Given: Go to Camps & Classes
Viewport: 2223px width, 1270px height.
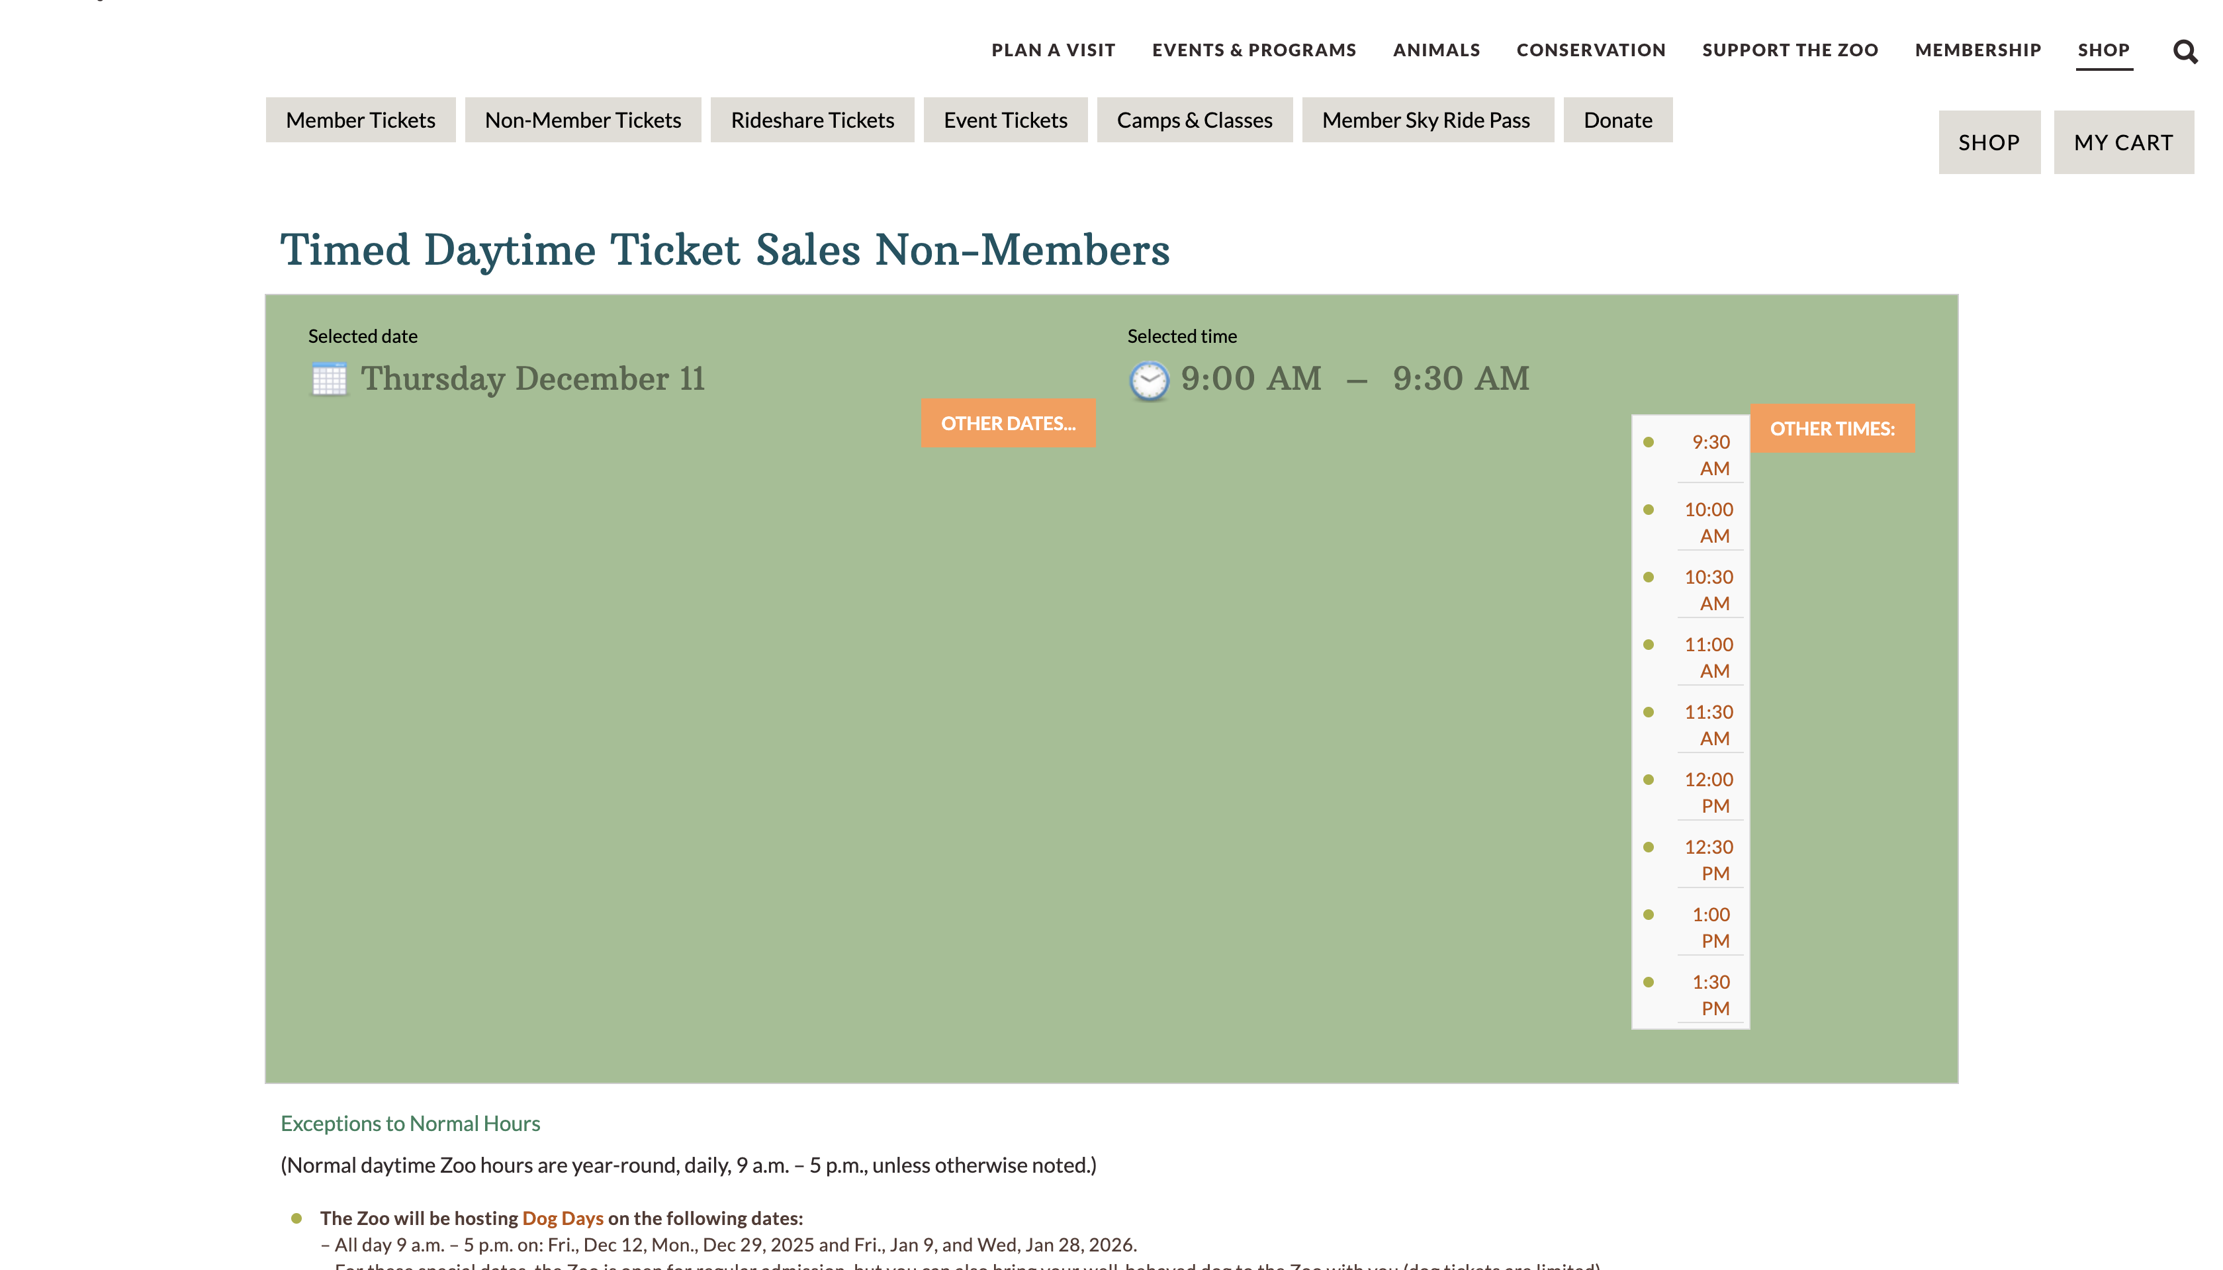Looking at the screenshot, I should click(x=1194, y=120).
